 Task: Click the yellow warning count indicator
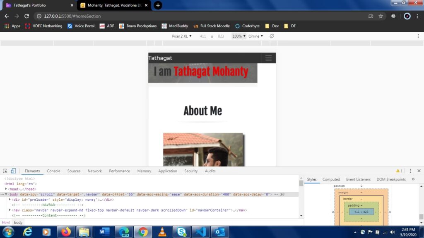399,171
